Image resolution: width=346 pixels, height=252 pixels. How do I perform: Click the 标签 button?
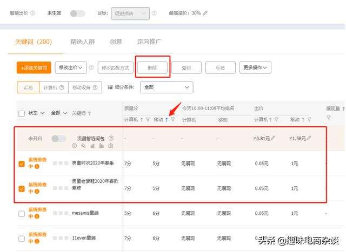pyautogui.click(x=221, y=67)
